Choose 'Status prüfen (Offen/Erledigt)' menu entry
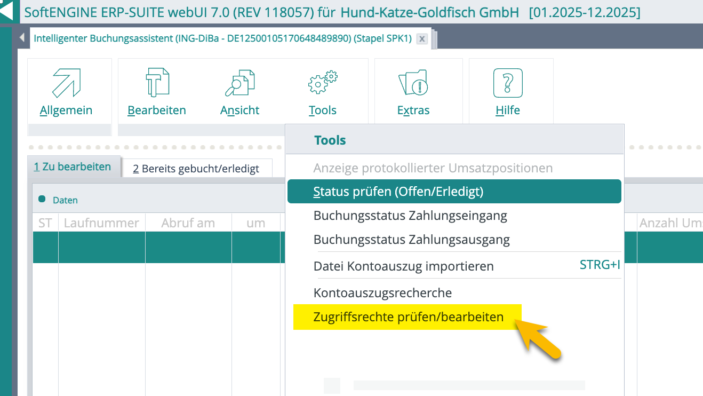703x396 pixels. click(x=398, y=192)
